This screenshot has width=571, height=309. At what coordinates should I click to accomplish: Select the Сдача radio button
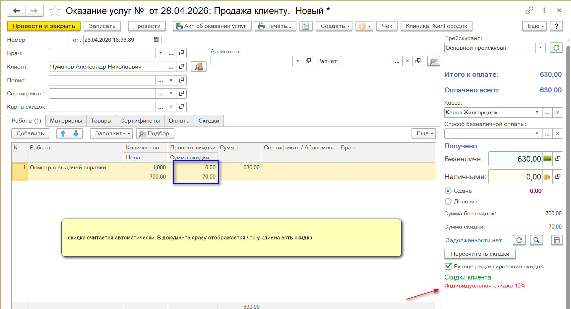tap(448, 191)
